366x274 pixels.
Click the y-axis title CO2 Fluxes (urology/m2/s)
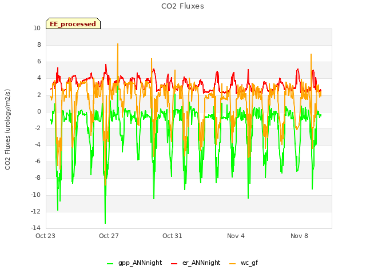7,130
